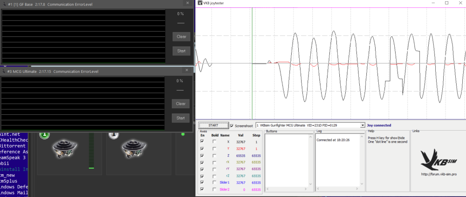This screenshot has height=197, width=466.
Task: Click the MCG Ultimate window title icon
Action: pyautogui.click(x=3, y=72)
